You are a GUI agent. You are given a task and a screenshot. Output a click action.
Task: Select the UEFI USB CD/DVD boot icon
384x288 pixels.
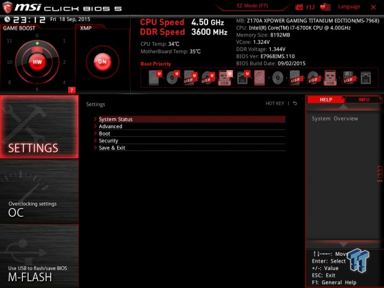(x=208, y=78)
